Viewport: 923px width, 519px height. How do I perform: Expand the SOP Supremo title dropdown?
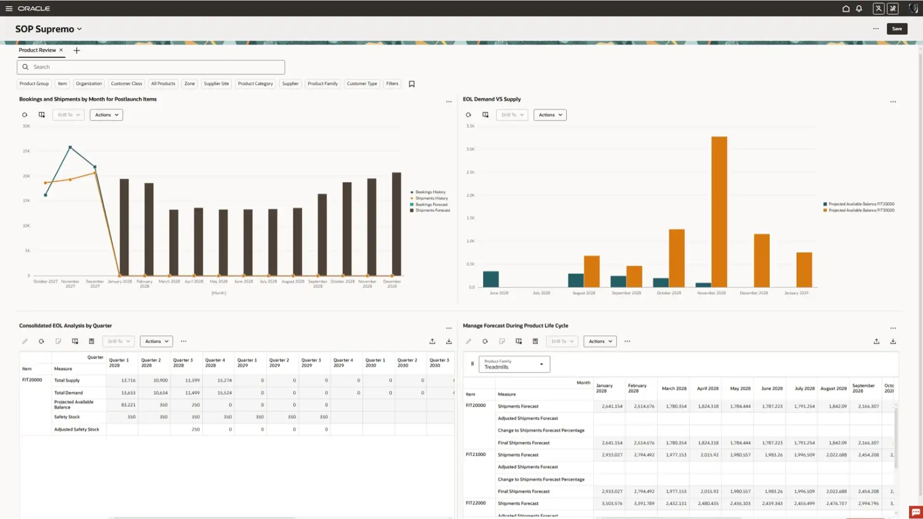point(79,29)
